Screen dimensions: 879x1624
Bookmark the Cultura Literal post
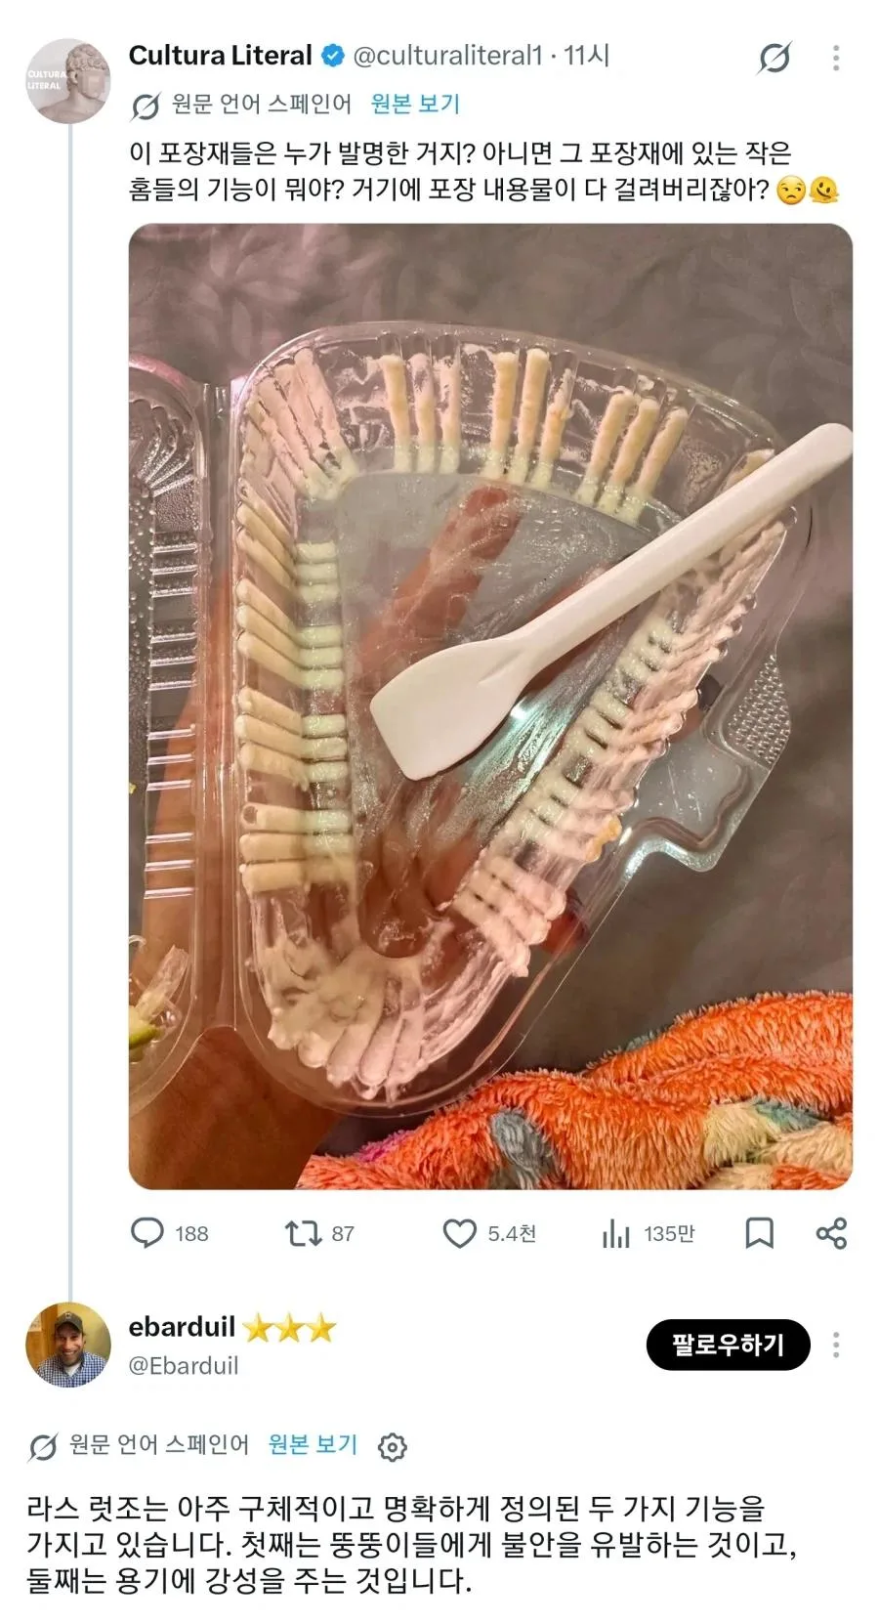[759, 1233]
